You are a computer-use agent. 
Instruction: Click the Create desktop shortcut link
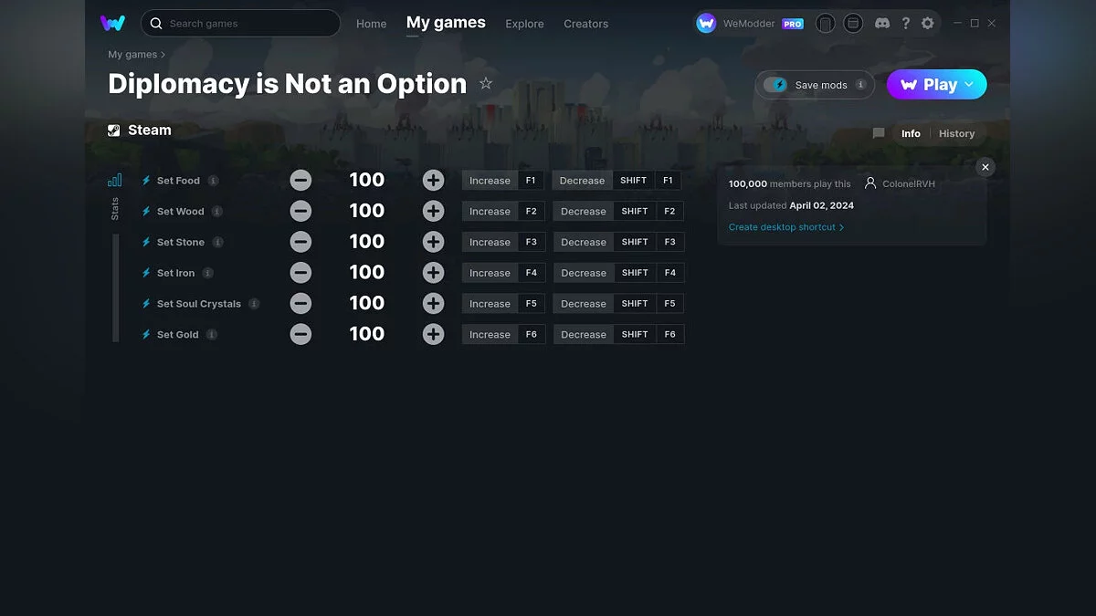point(783,226)
